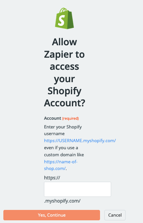Click the word username in the instructions
Viewport: 143px width, 223px height.
pos(54,134)
